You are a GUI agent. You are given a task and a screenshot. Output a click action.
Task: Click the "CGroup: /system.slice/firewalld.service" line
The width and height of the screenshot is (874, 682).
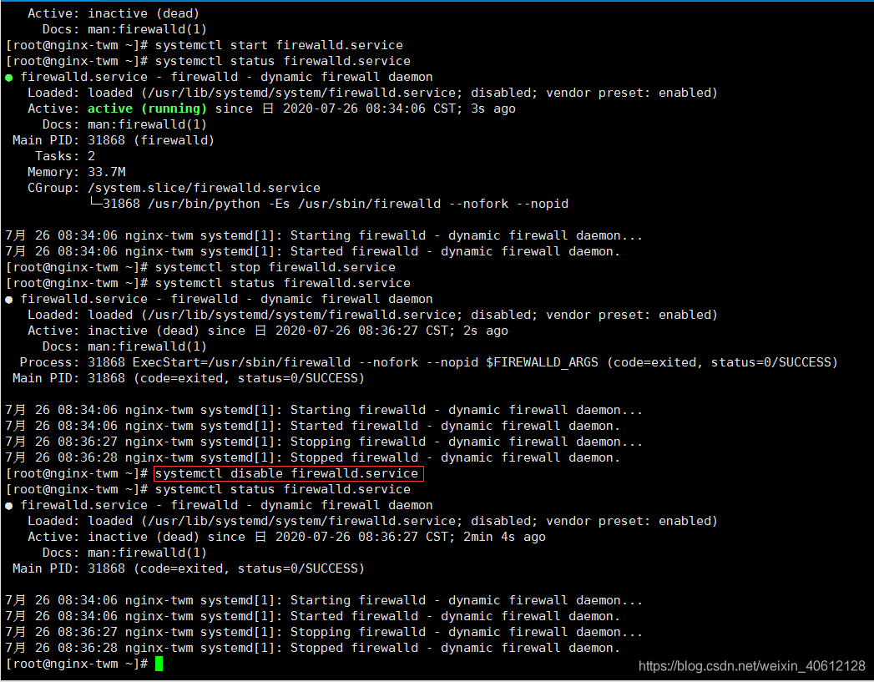174,188
